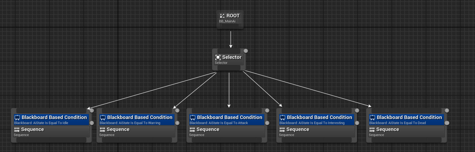This screenshot has height=152, width=475.
Task: Click execution index badge 6
Action: 267,123
